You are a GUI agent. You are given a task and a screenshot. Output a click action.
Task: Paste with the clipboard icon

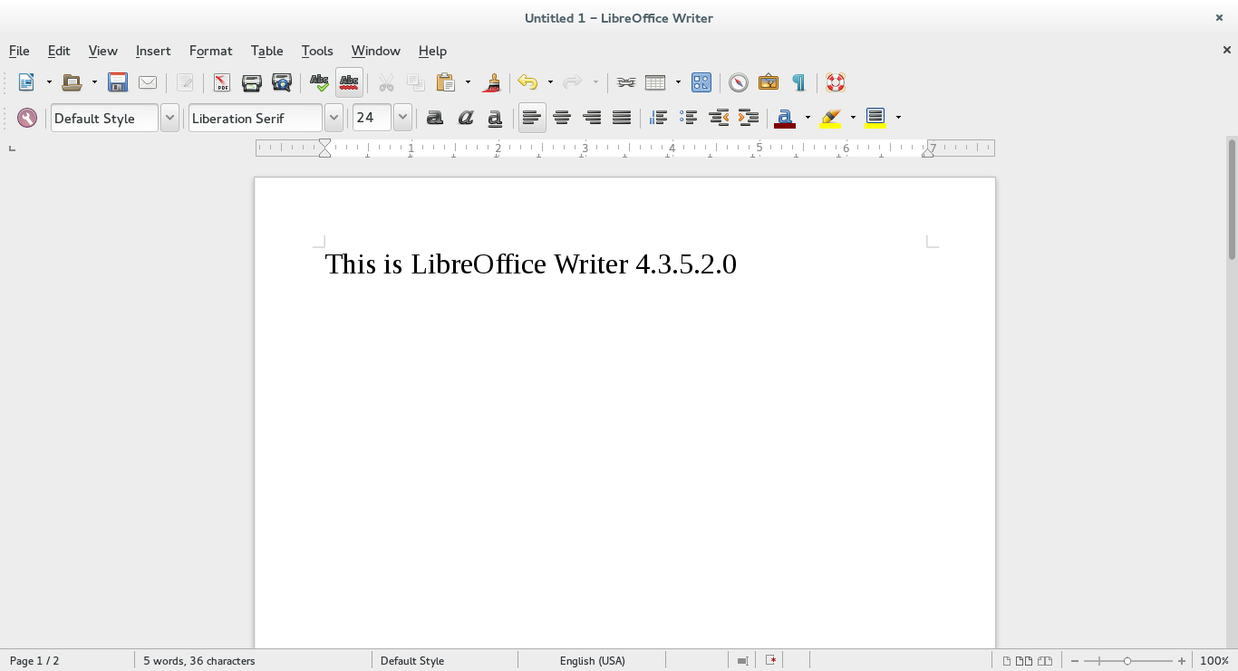446,82
